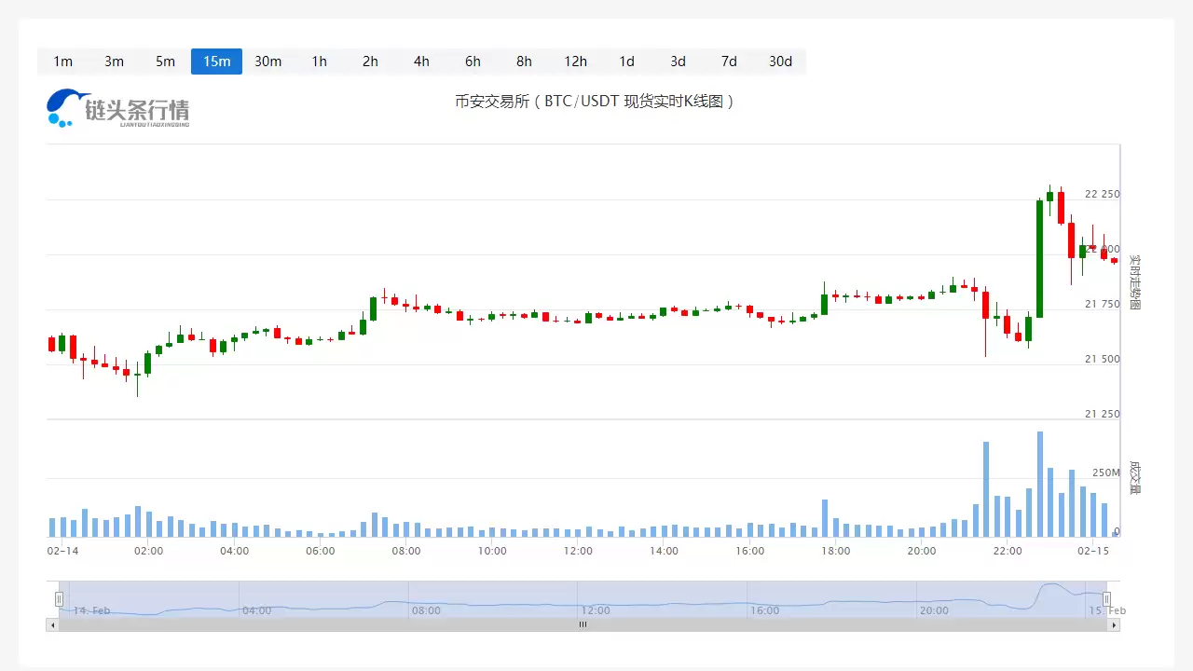Switch chart to 30m candles
Viewport: 1193px width, 671px height.
click(x=267, y=62)
